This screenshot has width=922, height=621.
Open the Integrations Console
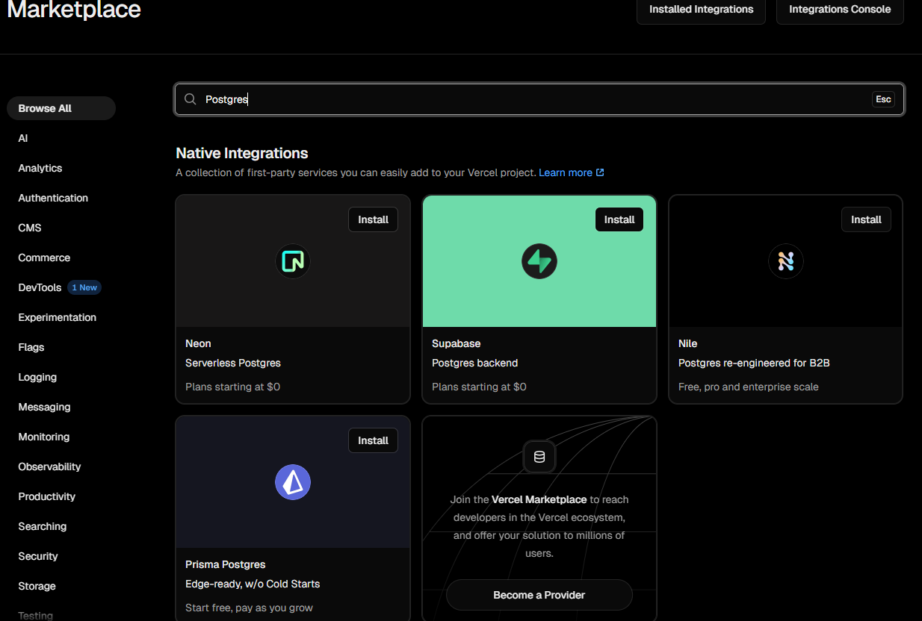click(840, 10)
